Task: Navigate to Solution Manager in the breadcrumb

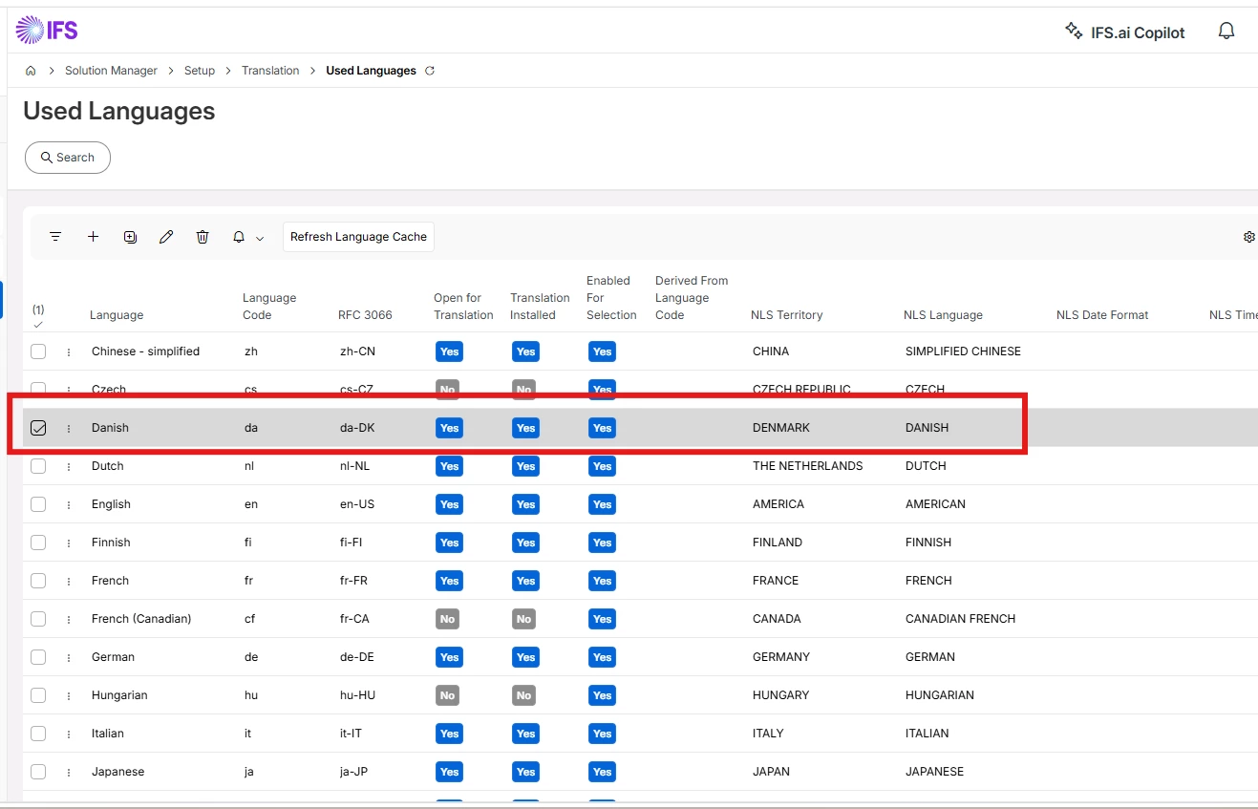Action: (111, 71)
